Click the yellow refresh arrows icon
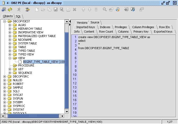Screen dimensions: 178x124 click(10, 9)
